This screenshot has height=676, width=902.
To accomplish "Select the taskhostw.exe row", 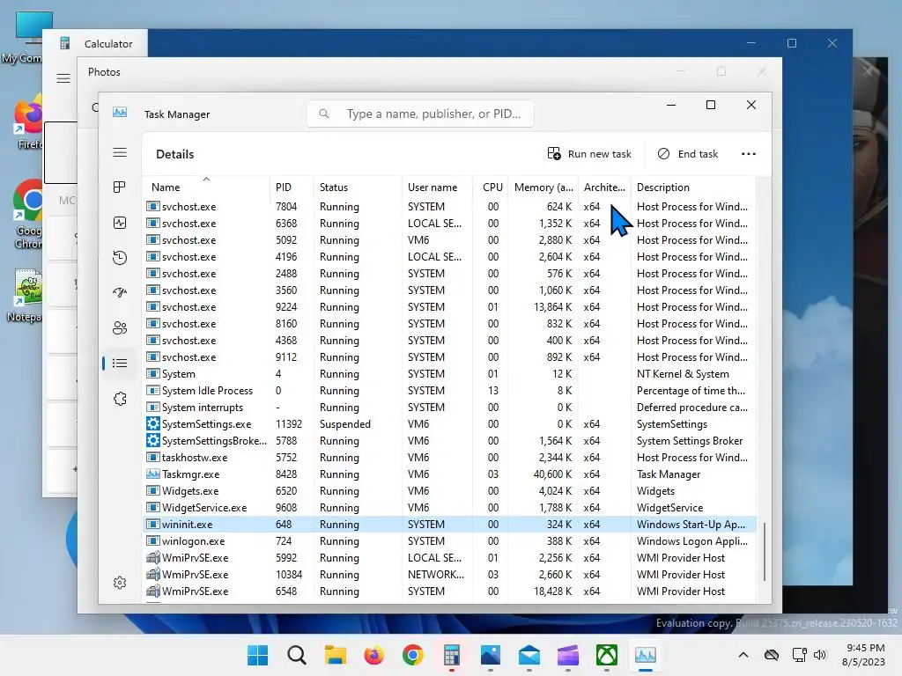I will tap(449, 457).
